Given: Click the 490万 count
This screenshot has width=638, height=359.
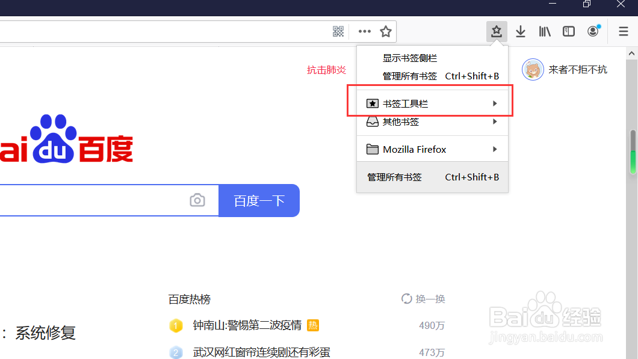Looking at the screenshot, I should pos(432,326).
